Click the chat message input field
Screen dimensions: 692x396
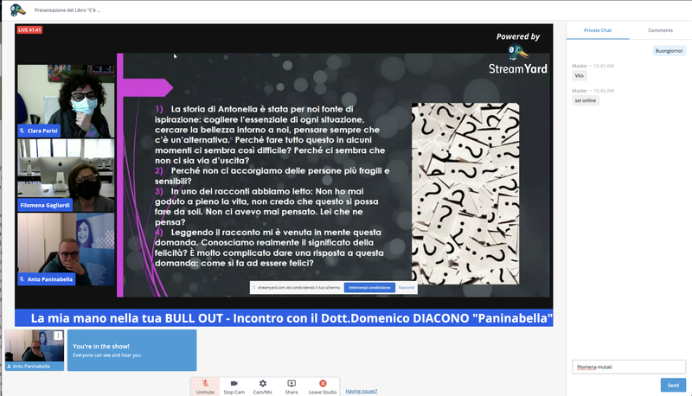pos(629,367)
